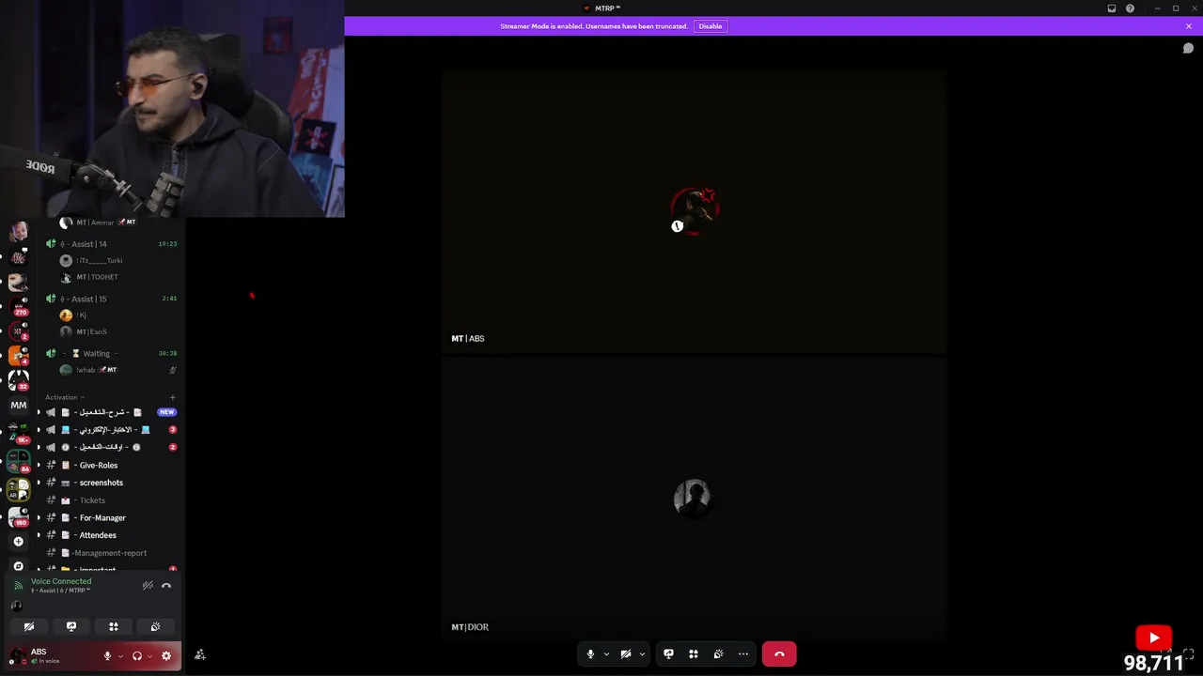Toggle the camera in the call control bar
Screen dimensions: 1203x676
[x=626, y=653]
